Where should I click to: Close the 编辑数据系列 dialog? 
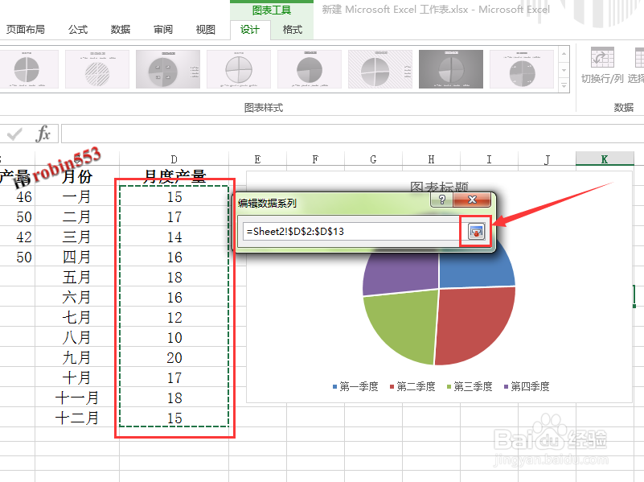pyautogui.click(x=472, y=200)
